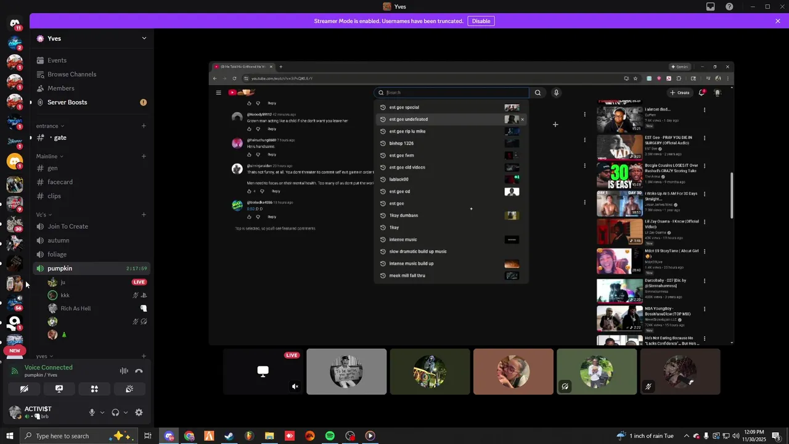The image size is (789, 444).
Task: Collapse the entrance category
Action: [x=50, y=126]
